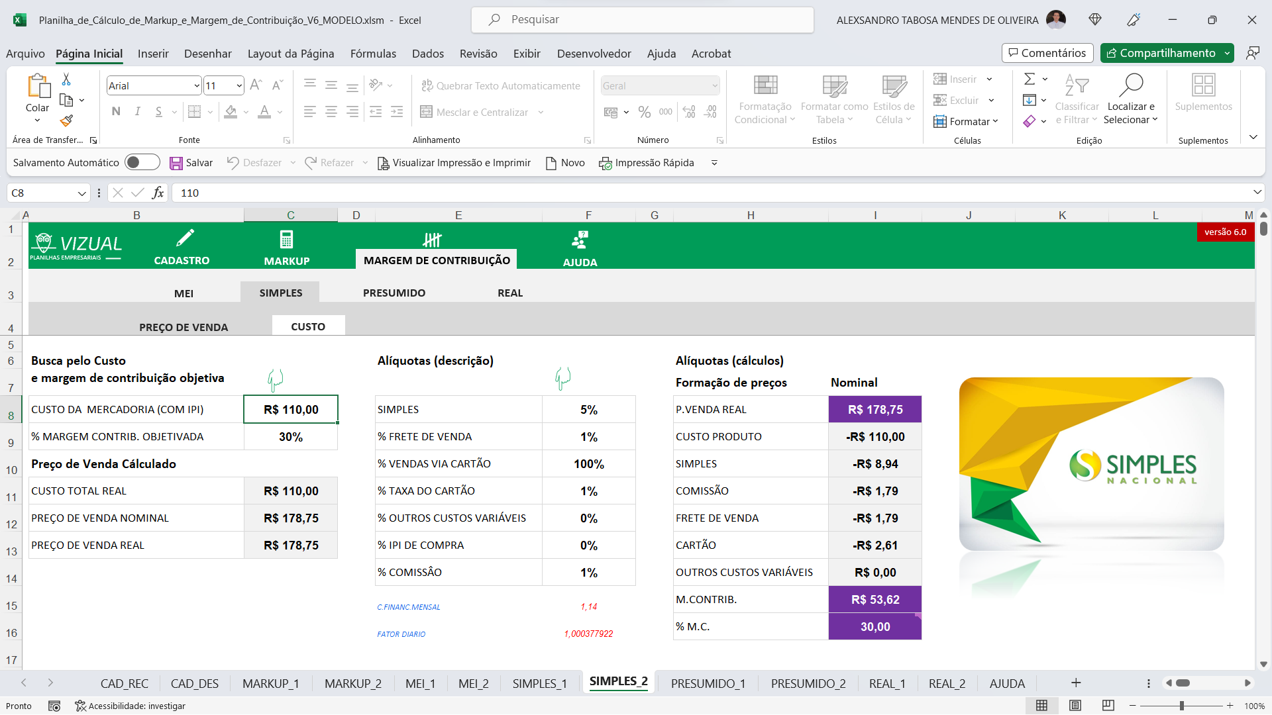Viewport: 1272px width, 715px height.
Task: Open the AJUDA help navigation icon
Action: 580,240
